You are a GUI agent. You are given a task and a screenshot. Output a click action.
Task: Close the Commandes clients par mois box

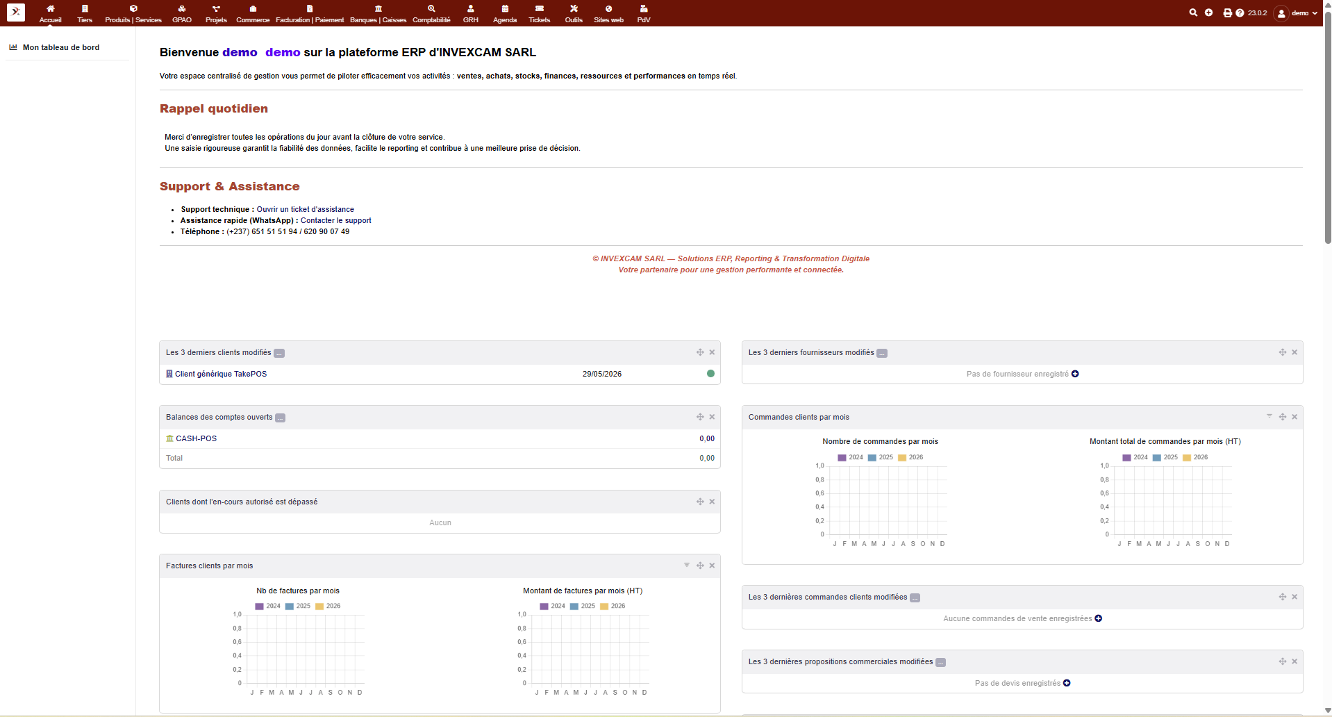pos(1294,417)
